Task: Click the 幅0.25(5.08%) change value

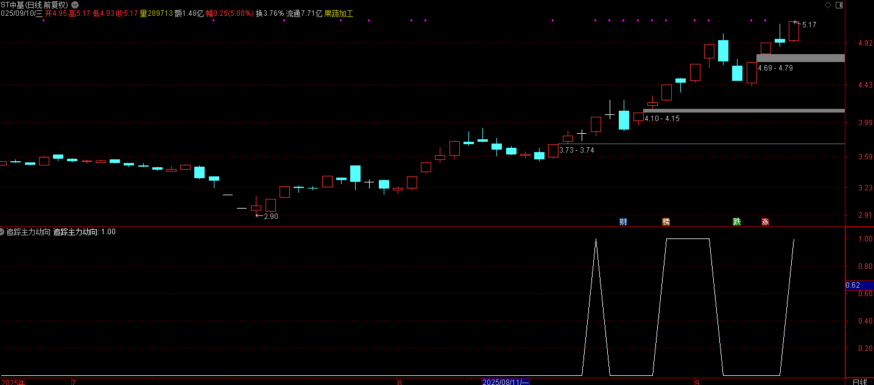Action: pyautogui.click(x=230, y=13)
